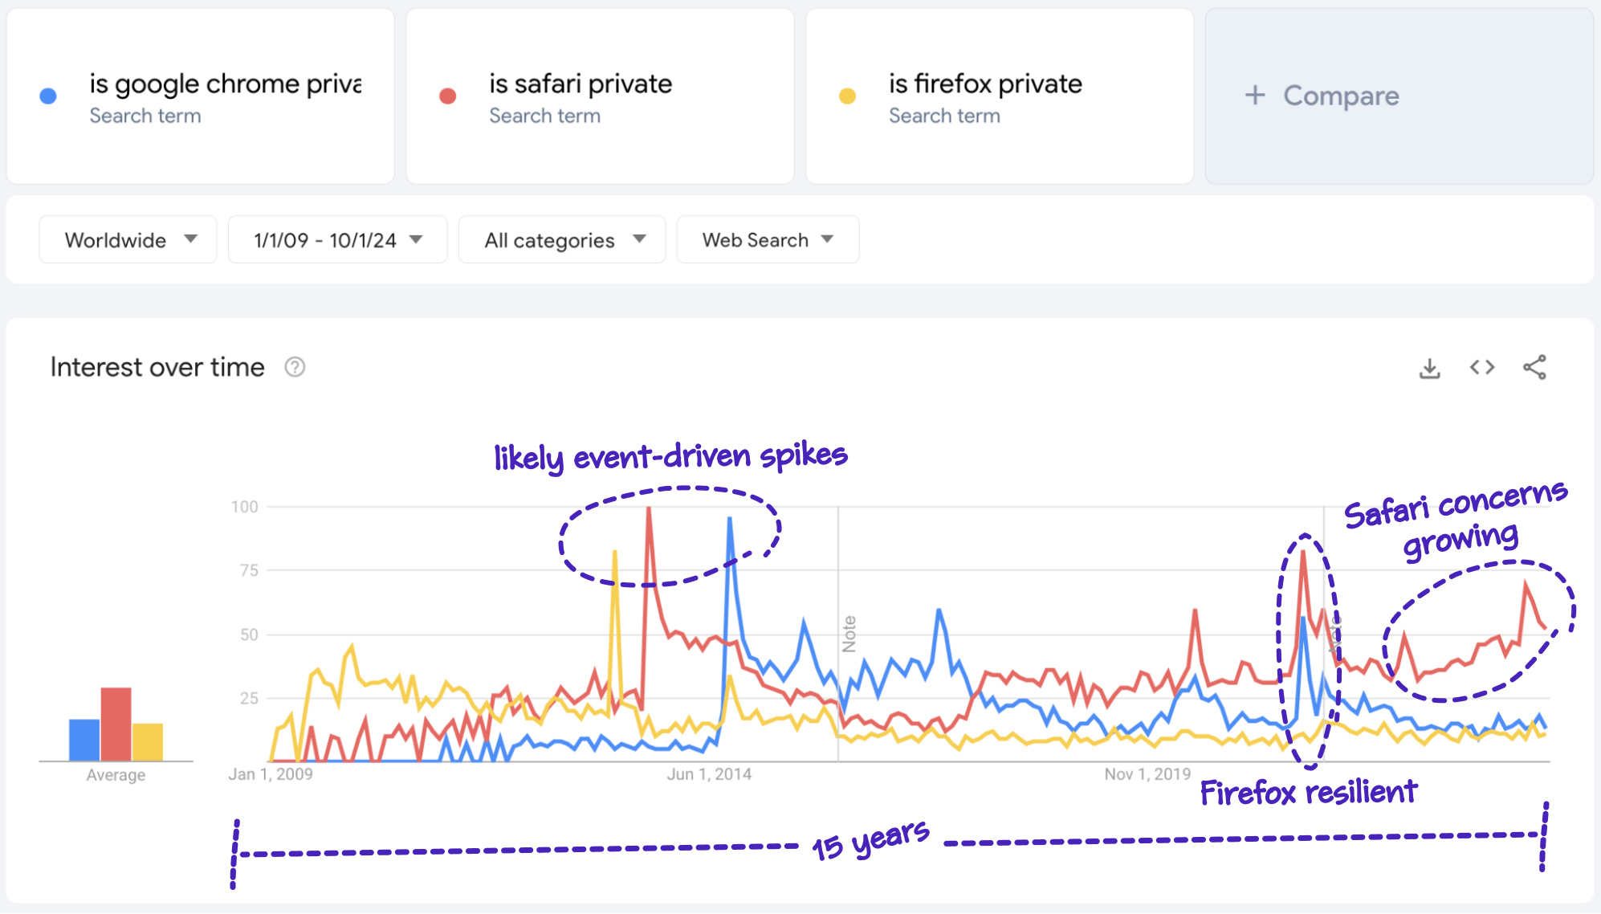
Task: Click the share icon for this chart
Action: coord(1535,366)
